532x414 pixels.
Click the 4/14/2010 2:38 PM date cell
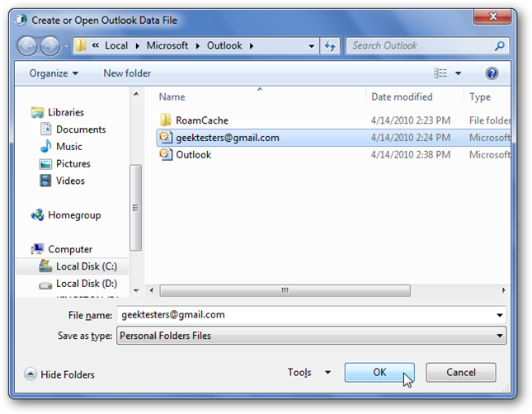click(x=411, y=155)
